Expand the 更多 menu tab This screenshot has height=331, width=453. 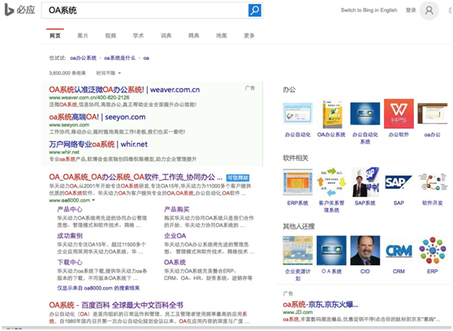coord(249,36)
